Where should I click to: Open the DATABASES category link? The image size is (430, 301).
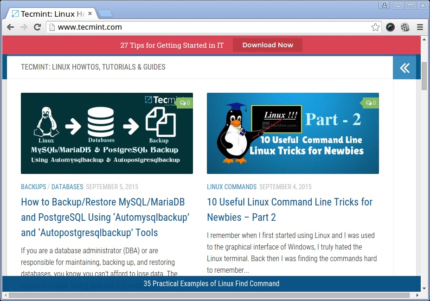(x=67, y=187)
